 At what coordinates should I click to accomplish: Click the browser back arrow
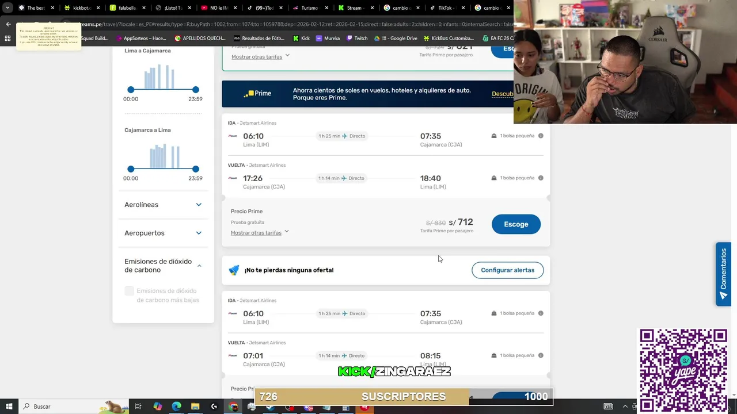[8, 24]
